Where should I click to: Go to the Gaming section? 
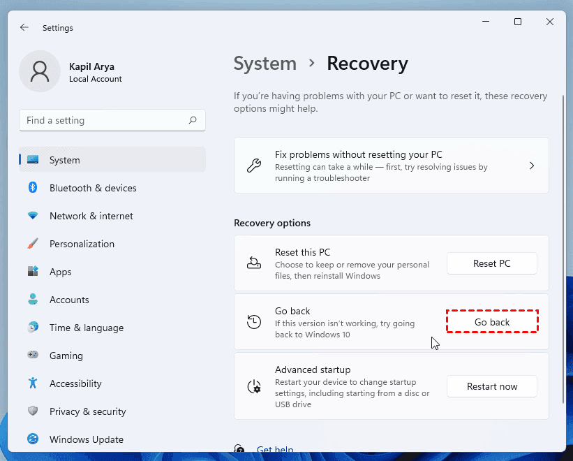66,356
